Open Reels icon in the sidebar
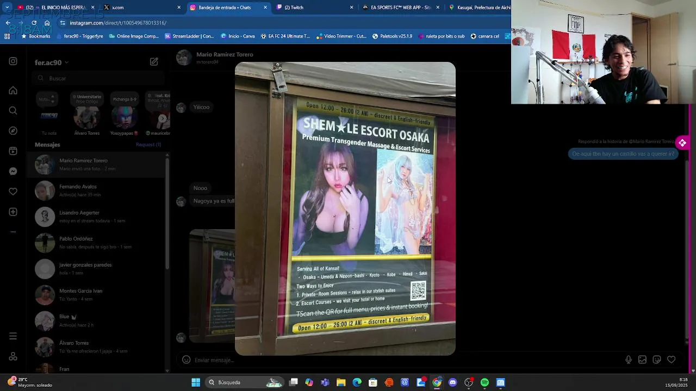Viewport: 696px width, 391px height. [13, 151]
